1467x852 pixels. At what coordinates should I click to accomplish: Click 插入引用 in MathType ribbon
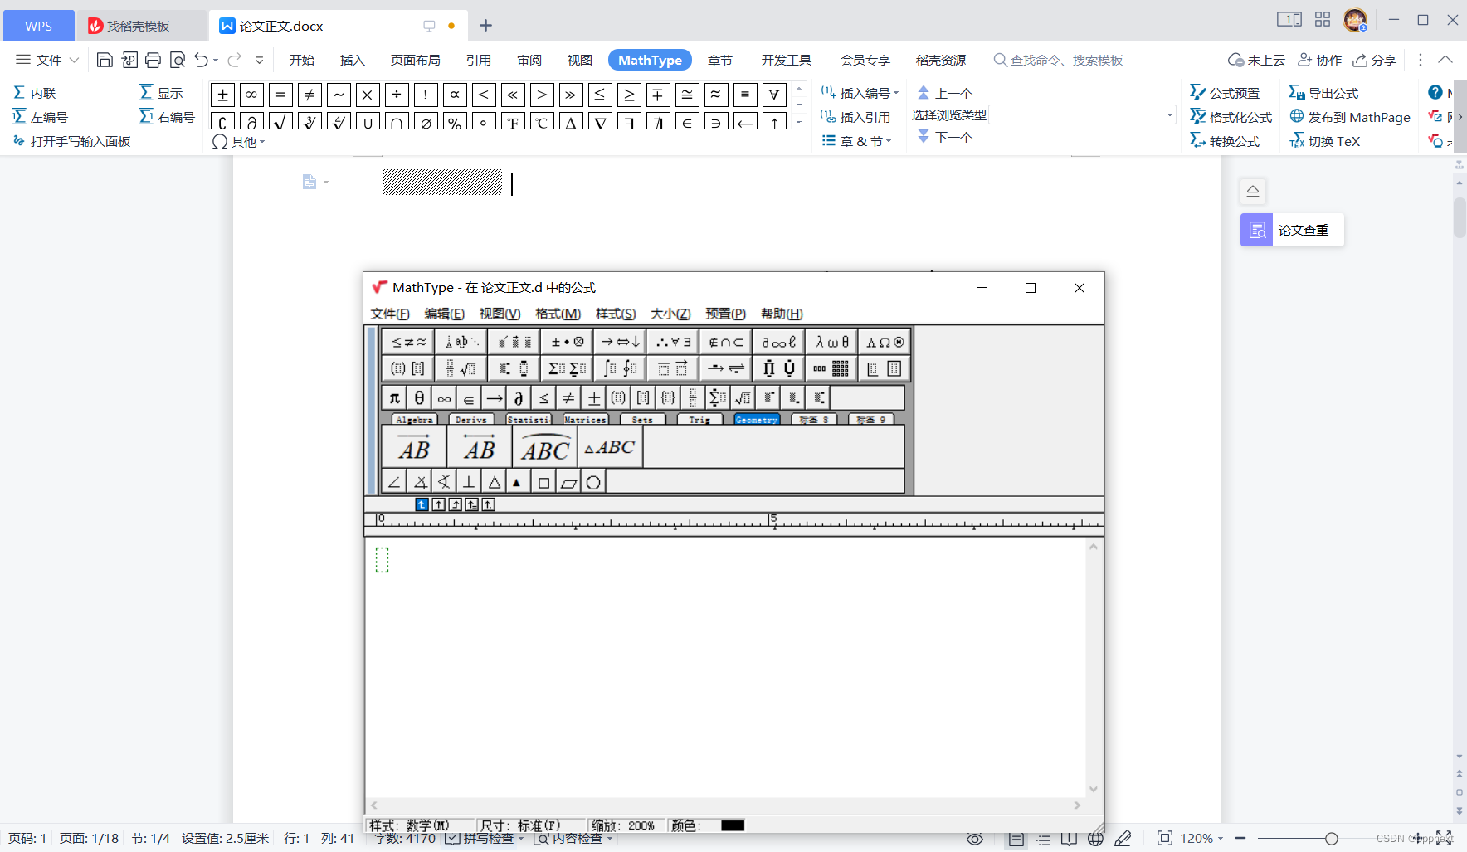click(x=855, y=117)
